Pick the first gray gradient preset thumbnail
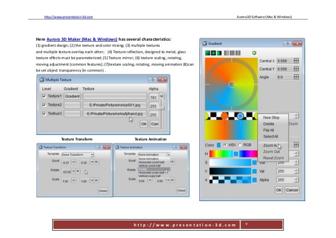This screenshot has width=336, height=238. [x=227, y=53]
